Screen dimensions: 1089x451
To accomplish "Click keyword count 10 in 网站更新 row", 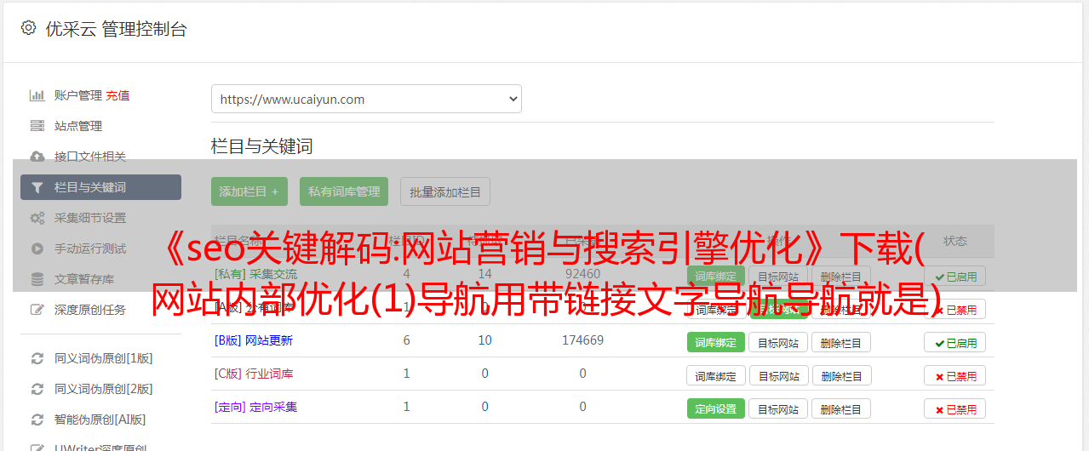I will pos(484,340).
